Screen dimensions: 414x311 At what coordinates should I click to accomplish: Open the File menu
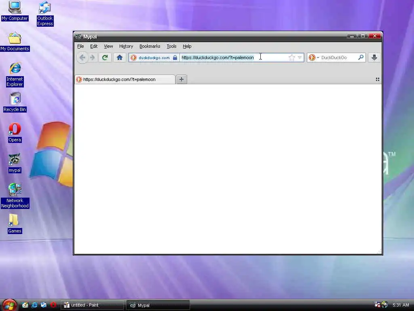point(80,46)
